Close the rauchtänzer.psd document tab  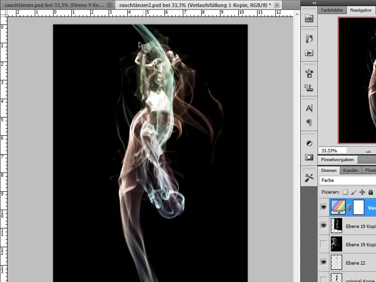point(110,5)
